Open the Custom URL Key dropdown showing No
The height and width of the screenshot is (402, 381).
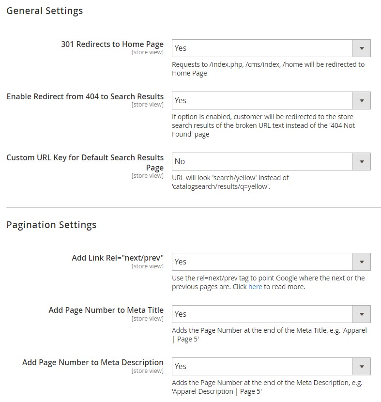click(x=271, y=161)
